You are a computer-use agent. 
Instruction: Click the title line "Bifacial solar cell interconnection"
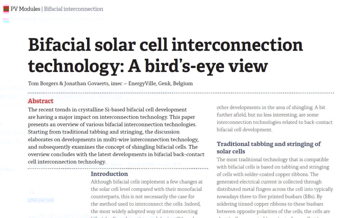click(x=165, y=45)
